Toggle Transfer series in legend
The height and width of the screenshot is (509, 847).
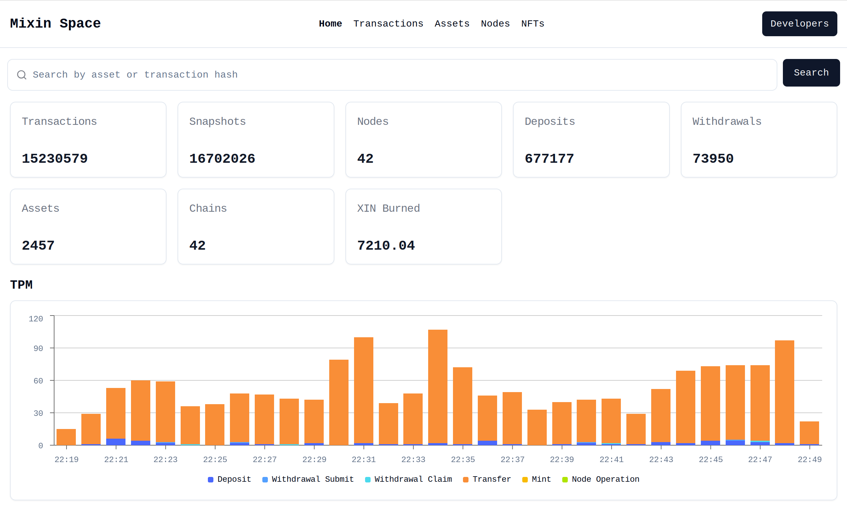tap(487, 479)
